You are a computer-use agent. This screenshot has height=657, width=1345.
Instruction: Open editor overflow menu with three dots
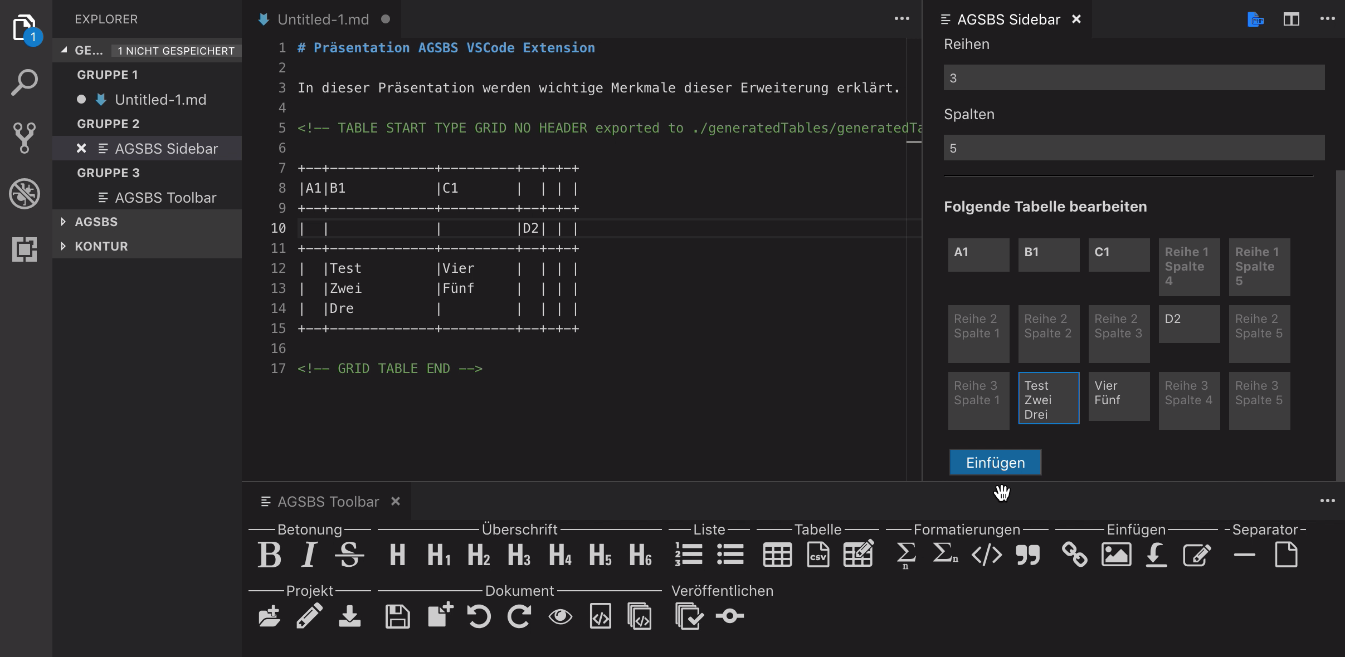click(x=901, y=18)
